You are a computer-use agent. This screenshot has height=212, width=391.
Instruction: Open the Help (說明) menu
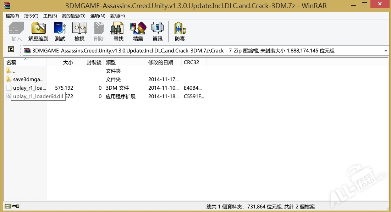tap(117, 16)
